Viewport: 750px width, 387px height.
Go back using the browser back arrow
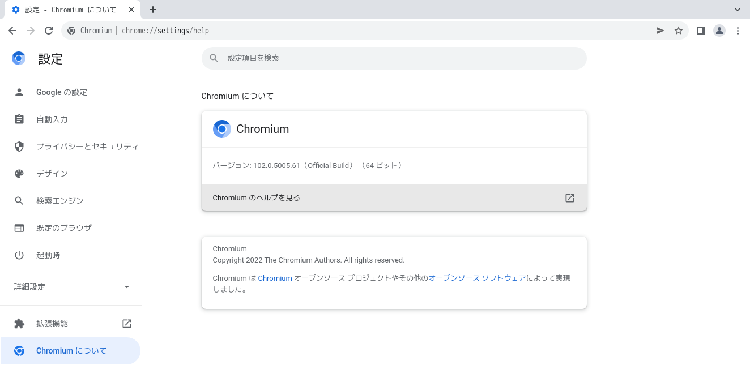(12, 31)
